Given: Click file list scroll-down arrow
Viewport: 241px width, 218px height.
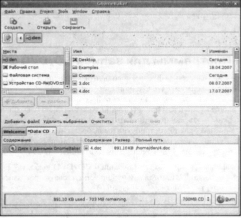Looking at the screenshot, I should 237,104.
